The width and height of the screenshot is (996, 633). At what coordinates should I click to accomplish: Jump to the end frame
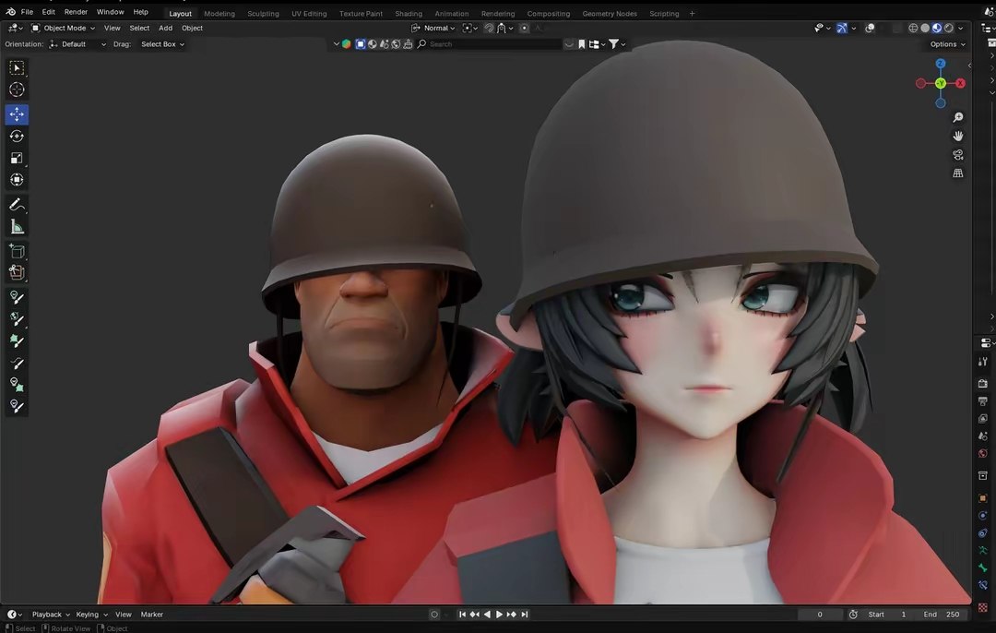point(525,615)
